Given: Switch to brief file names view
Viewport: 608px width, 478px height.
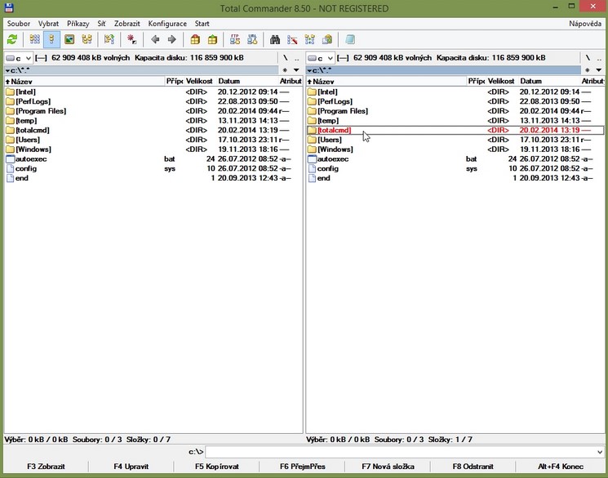Looking at the screenshot, I should click(x=35, y=39).
